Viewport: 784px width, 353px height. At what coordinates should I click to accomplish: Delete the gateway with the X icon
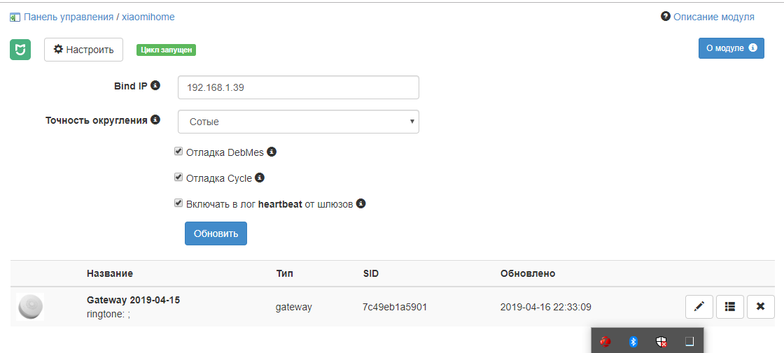pyautogui.click(x=760, y=306)
